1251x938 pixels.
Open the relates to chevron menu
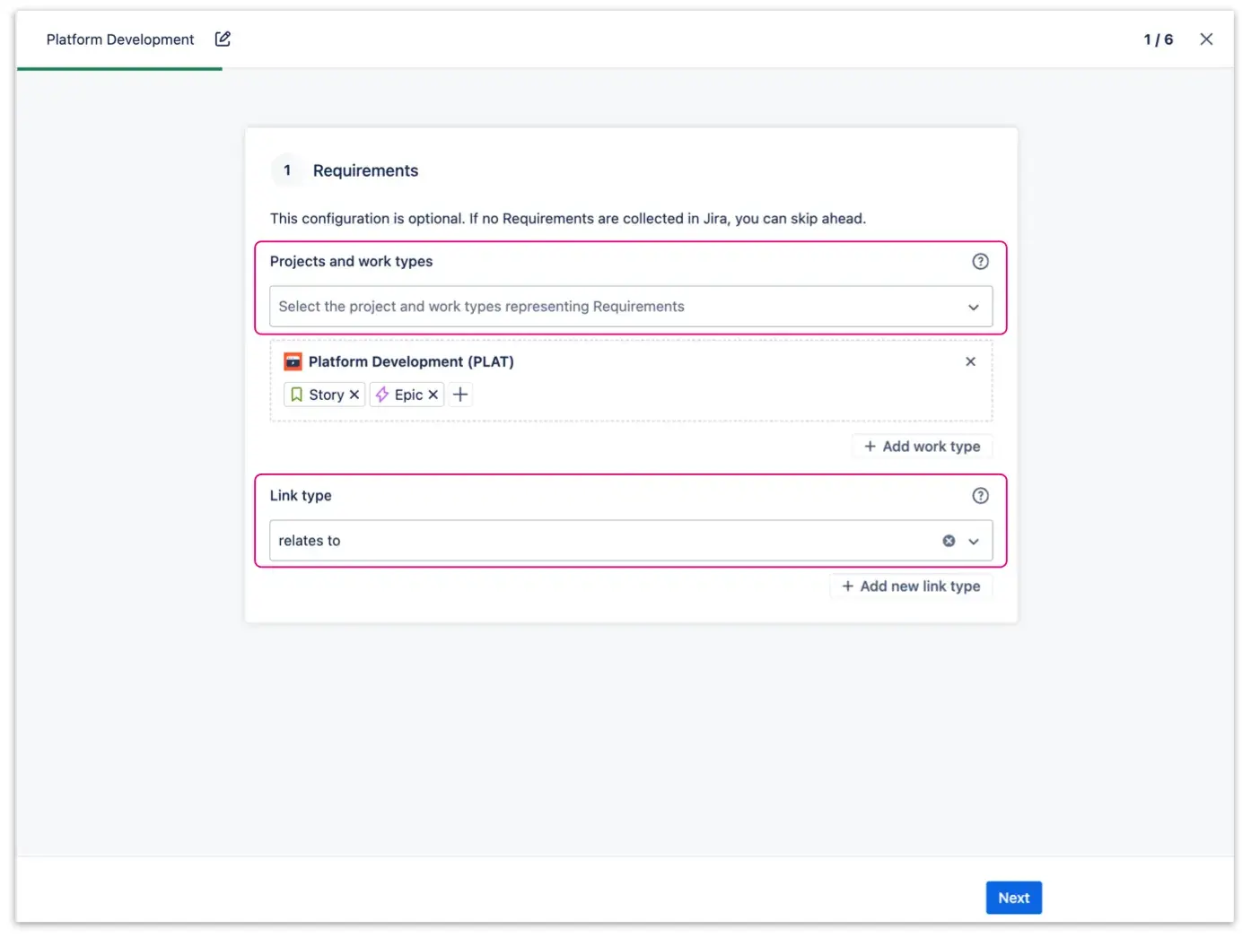pyautogui.click(x=974, y=541)
